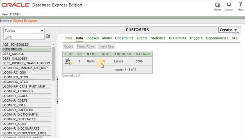Switch to the Table tab

[68, 38]
